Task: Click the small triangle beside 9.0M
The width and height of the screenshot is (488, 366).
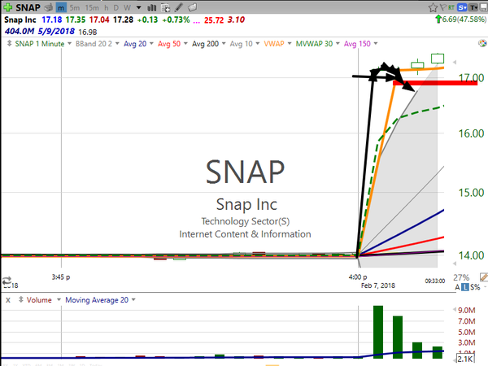Action: (455, 309)
